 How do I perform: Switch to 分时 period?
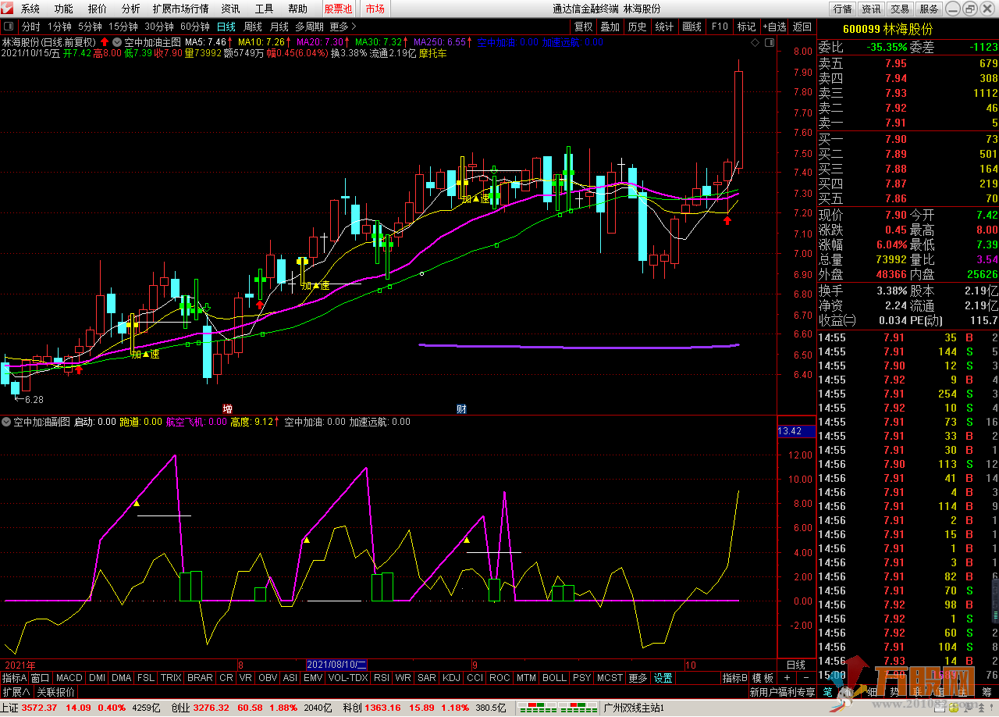(x=31, y=27)
